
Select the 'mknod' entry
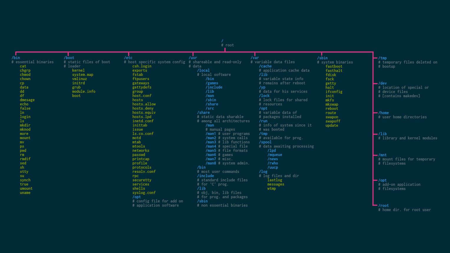[x=25, y=129]
